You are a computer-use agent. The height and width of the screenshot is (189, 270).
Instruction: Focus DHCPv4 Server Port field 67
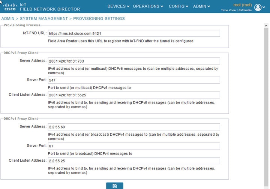click(x=134, y=146)
